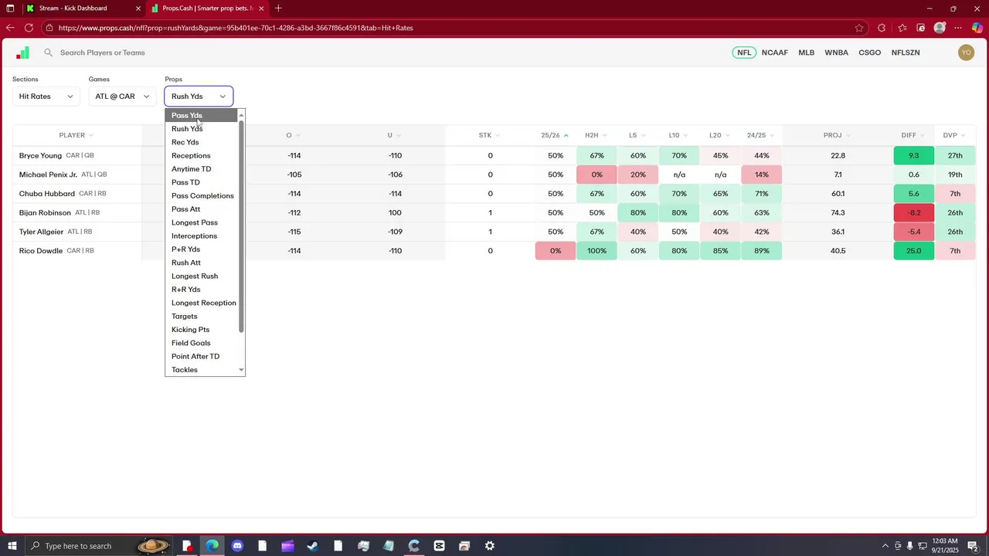The height and width of the screenshot is (556, 989).
Task: Reload the page with the refresh icon
Action: (29, 28)
